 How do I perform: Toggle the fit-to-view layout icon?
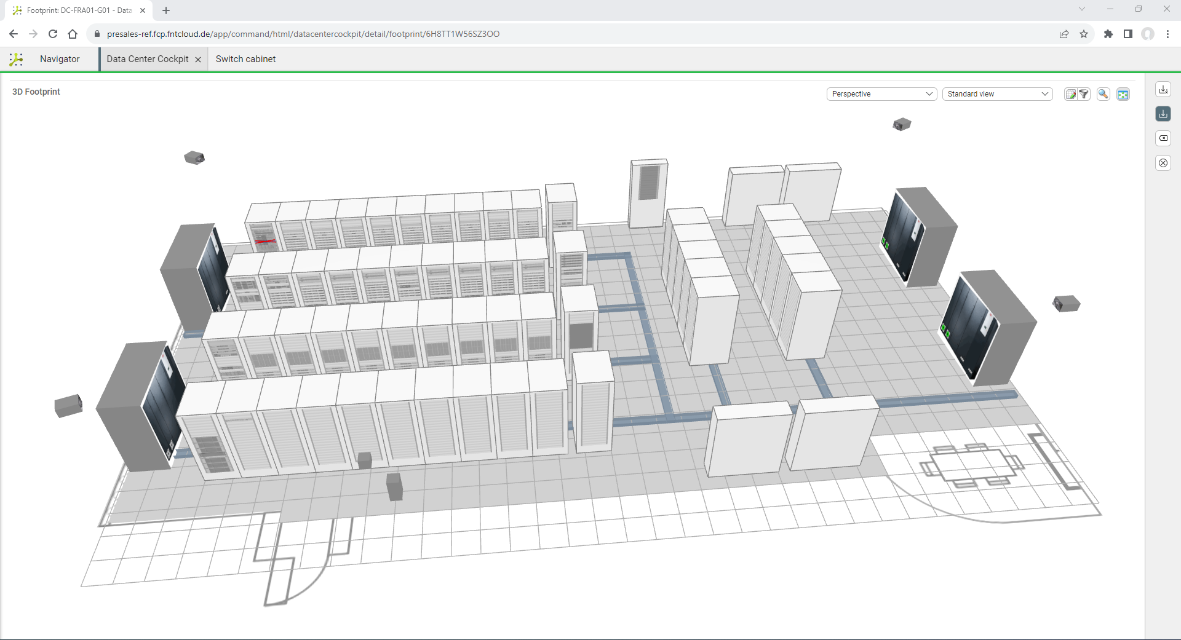1123,94
